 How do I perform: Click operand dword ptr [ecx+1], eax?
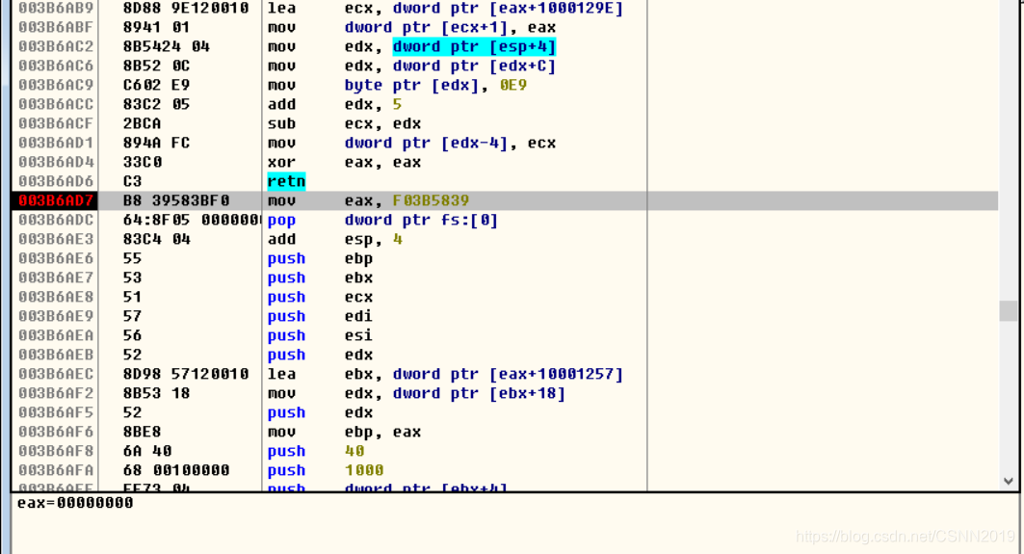tap(450, 27)
